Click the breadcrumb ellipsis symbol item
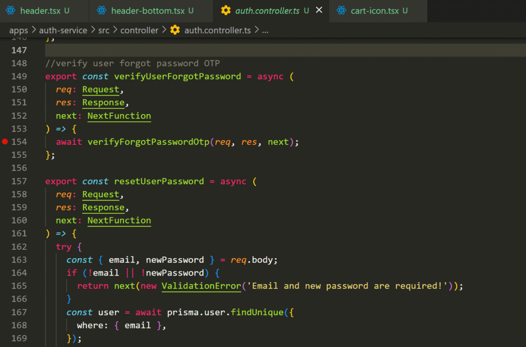Viewport: 526px width, 347px height. click(x=265, y=30)
